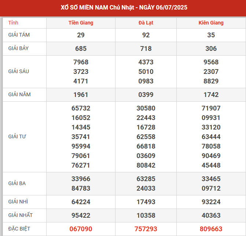The width and height of the screenshot is (246, 236).
Task: Select number 4373 in giải sáu
Action: (146, 62)
